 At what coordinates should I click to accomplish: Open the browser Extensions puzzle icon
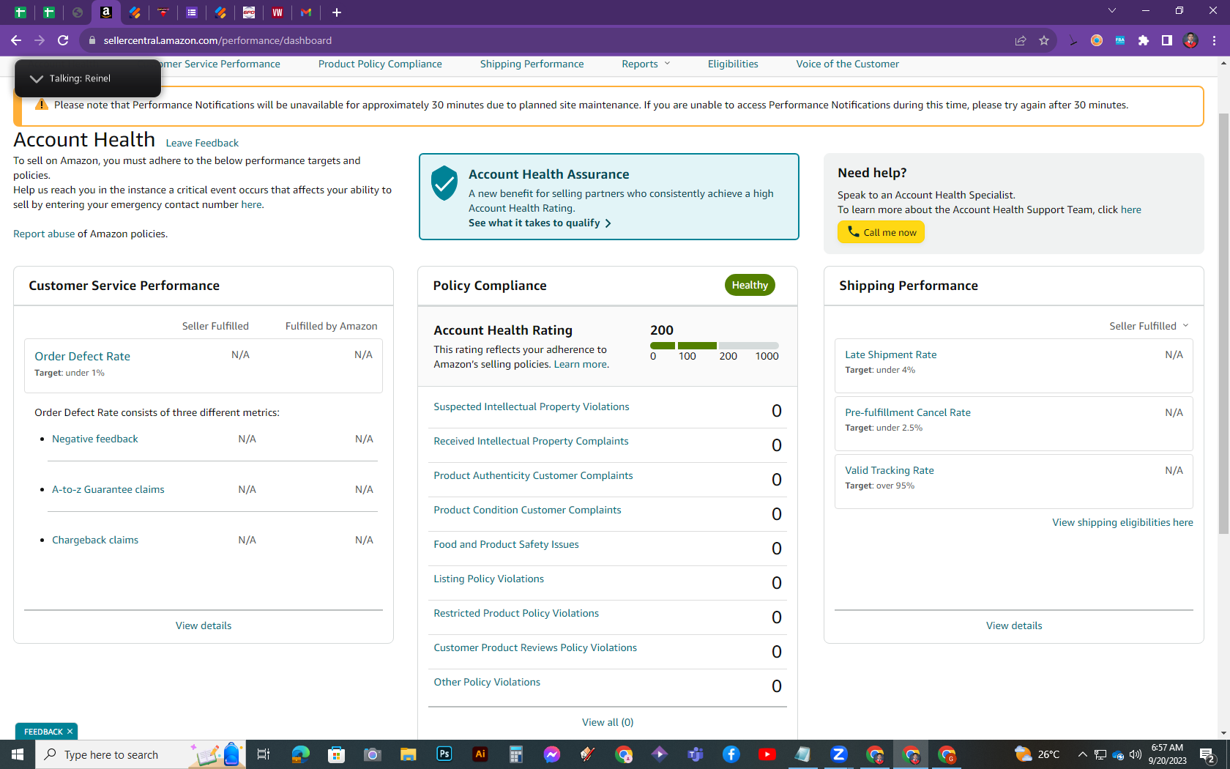[1144, 40]
